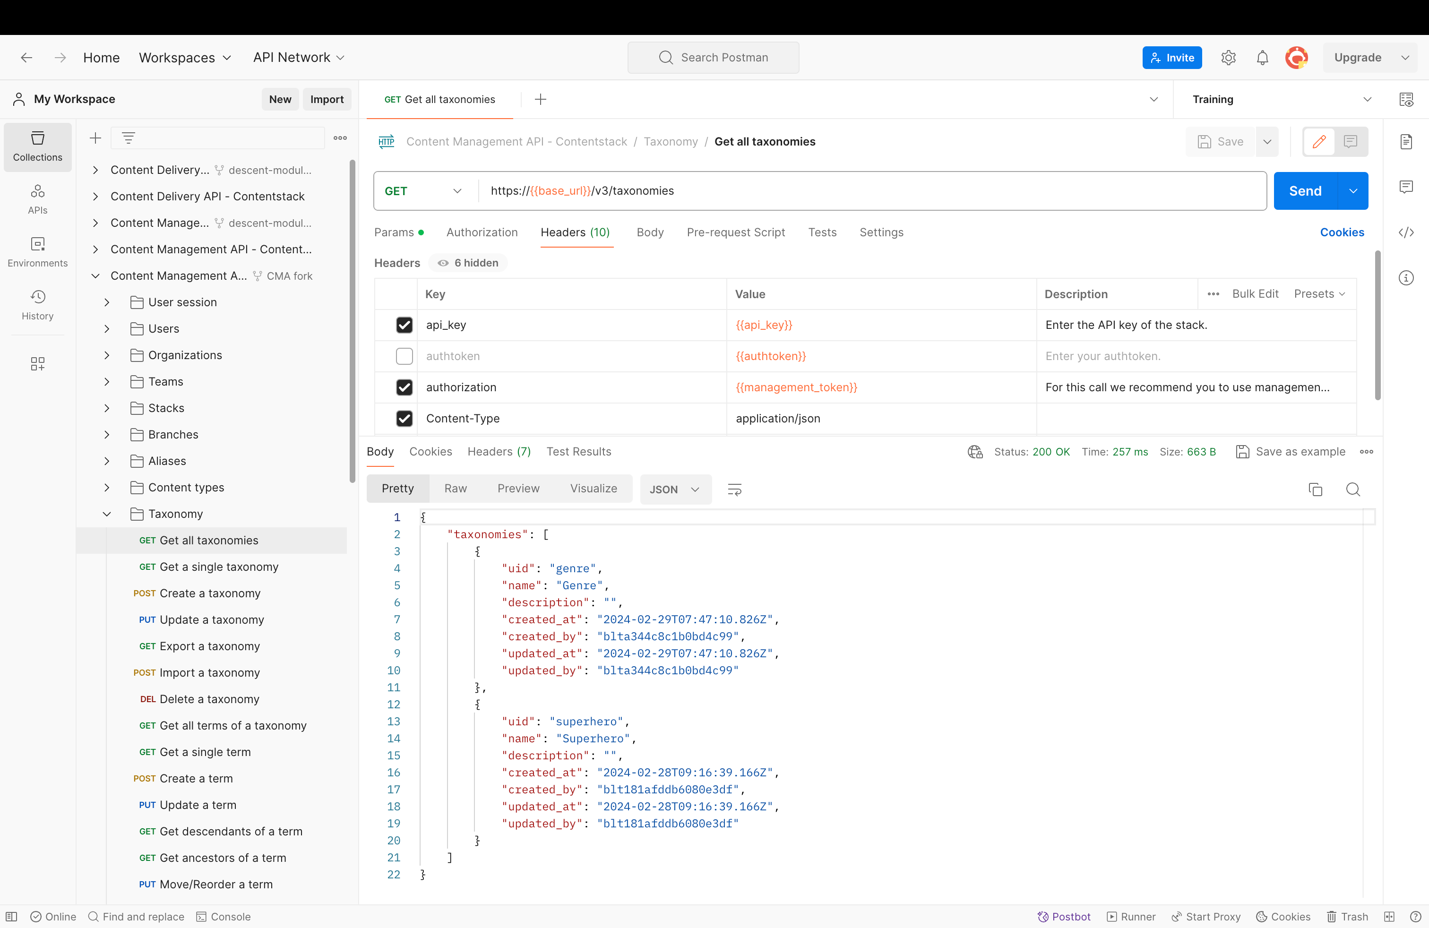This screenshot has width=1429, height=928.
Task: Click the New button
Action: pyautogui.click(x=280, y=100)
